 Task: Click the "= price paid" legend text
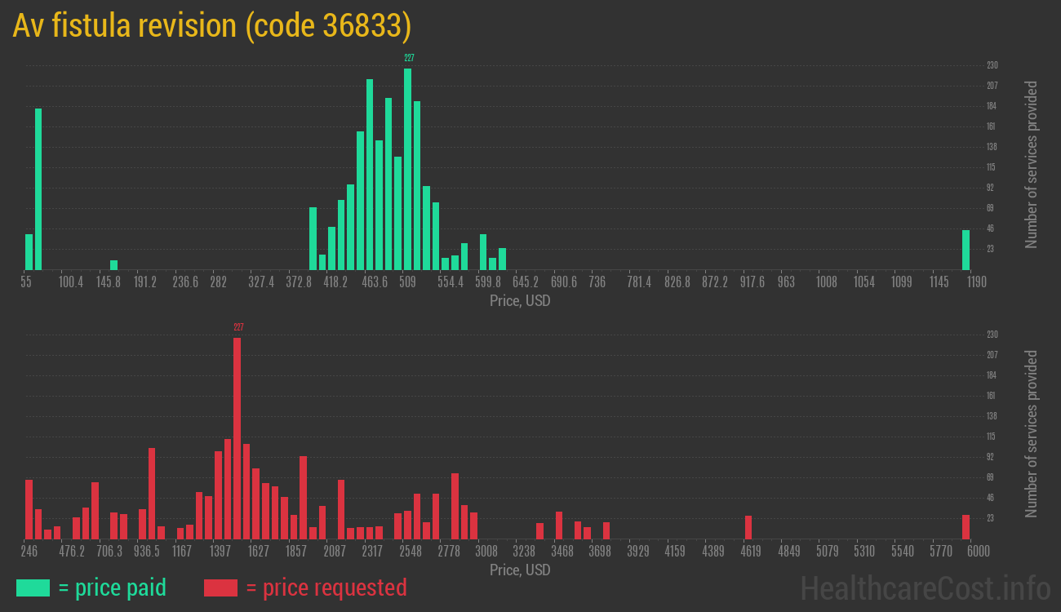[113, 588]
